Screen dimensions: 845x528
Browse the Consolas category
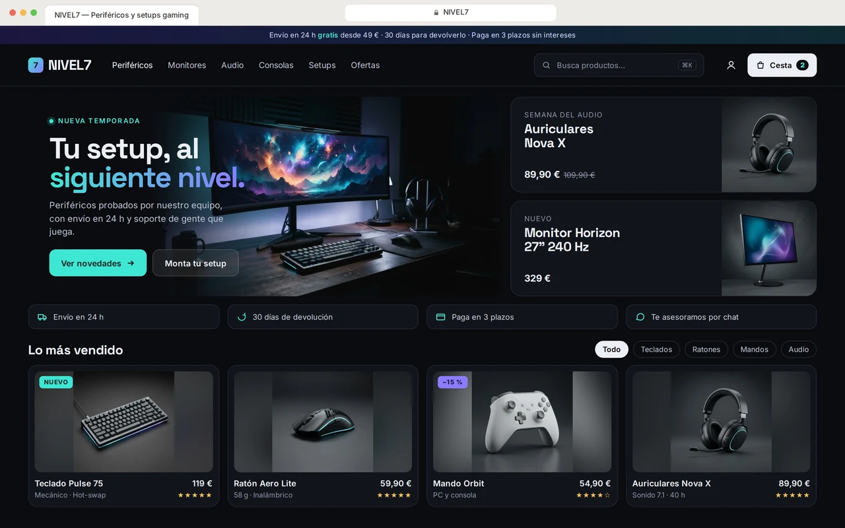pos(276,65)
